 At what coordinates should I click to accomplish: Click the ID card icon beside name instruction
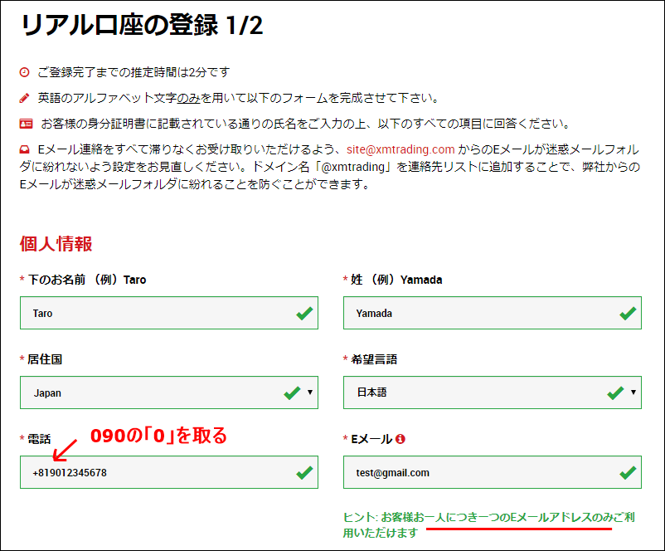click(x=26, y=124)
